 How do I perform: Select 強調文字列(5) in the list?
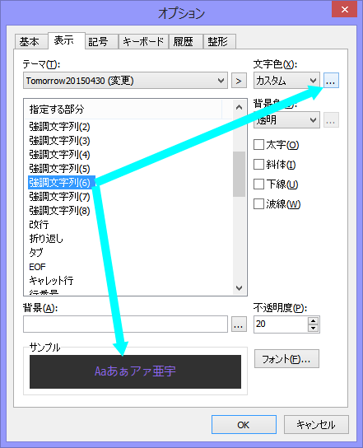59,169
